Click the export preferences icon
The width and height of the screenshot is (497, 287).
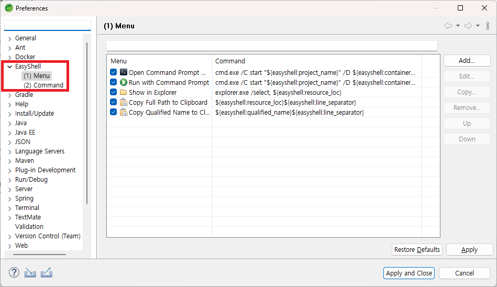46,273
